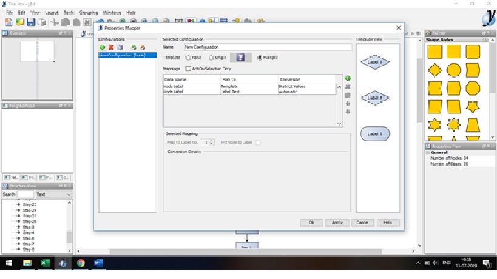Enable Act On Selection Only checkbox
The height and width of the screenshot is (279, 497).
click(x=188, y=69)
